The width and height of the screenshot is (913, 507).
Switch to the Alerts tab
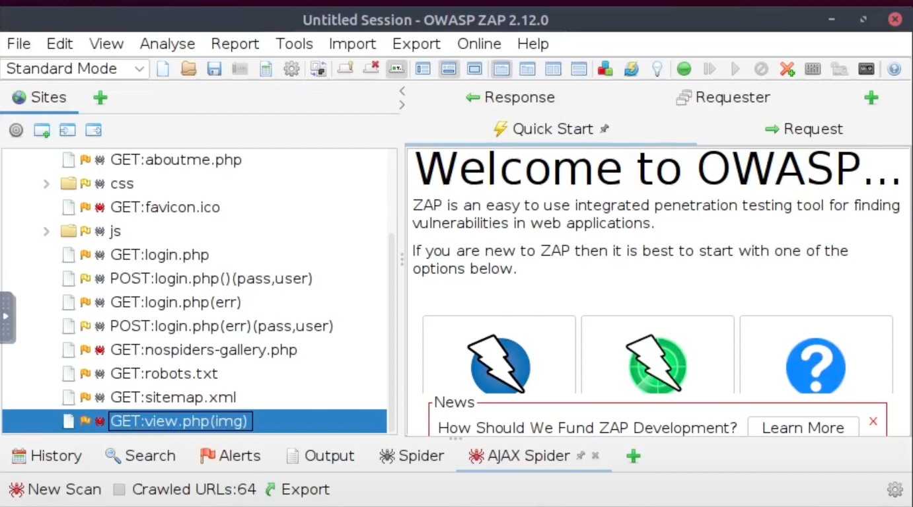point(230,456)
